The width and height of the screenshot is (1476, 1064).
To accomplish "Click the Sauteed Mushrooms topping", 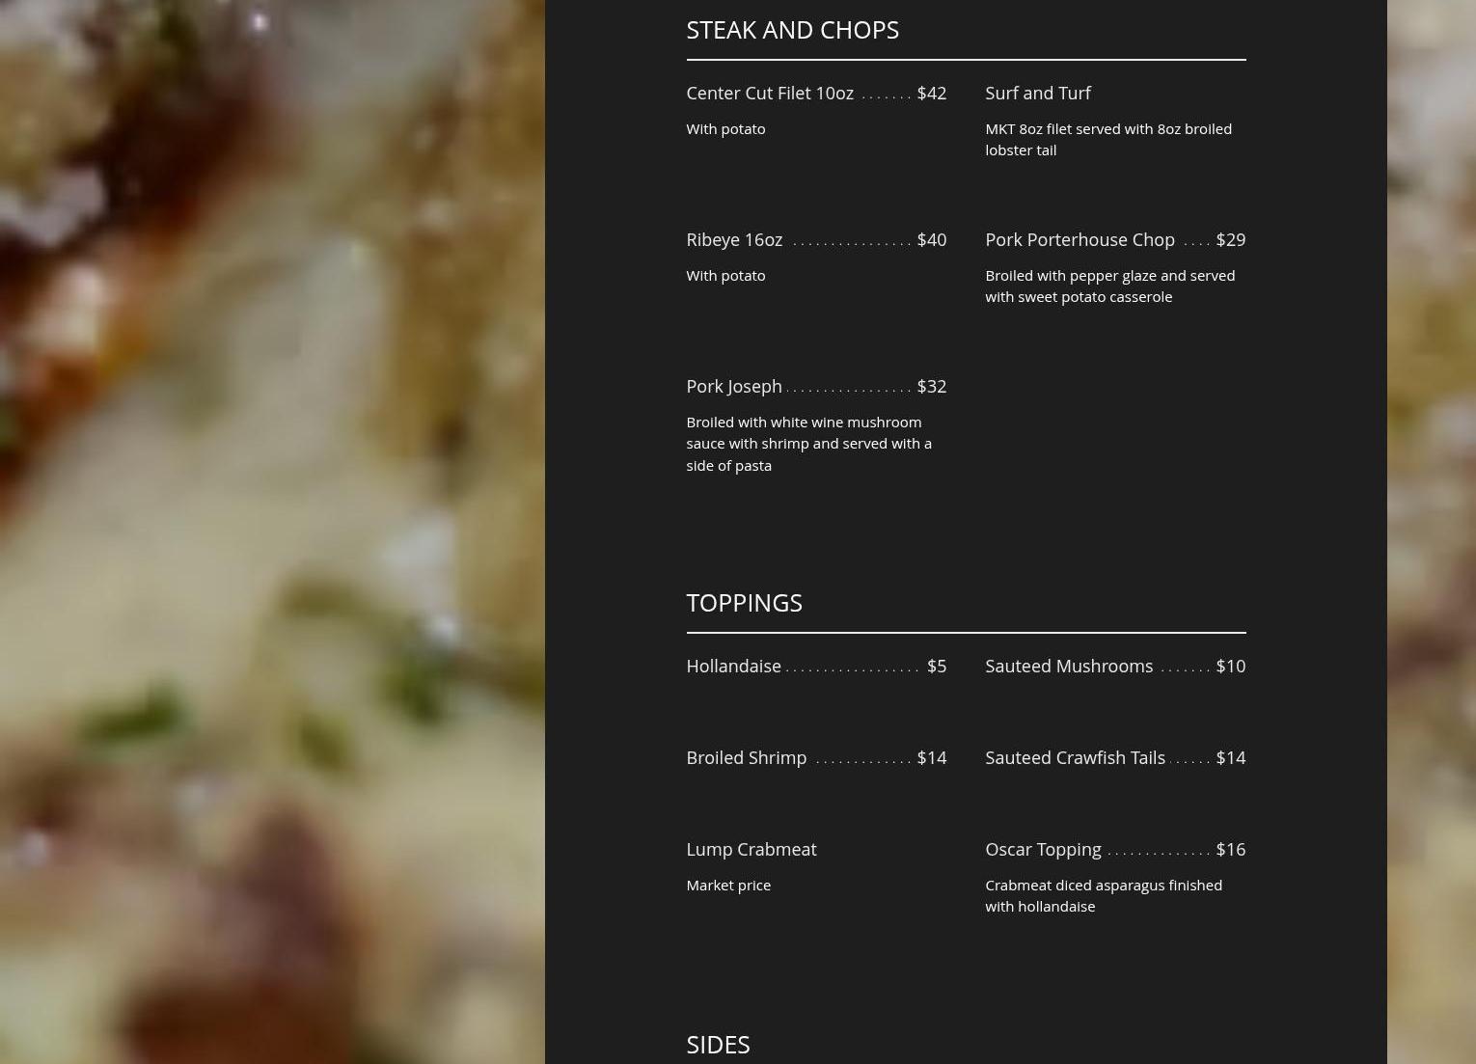I will point(1069,666).
